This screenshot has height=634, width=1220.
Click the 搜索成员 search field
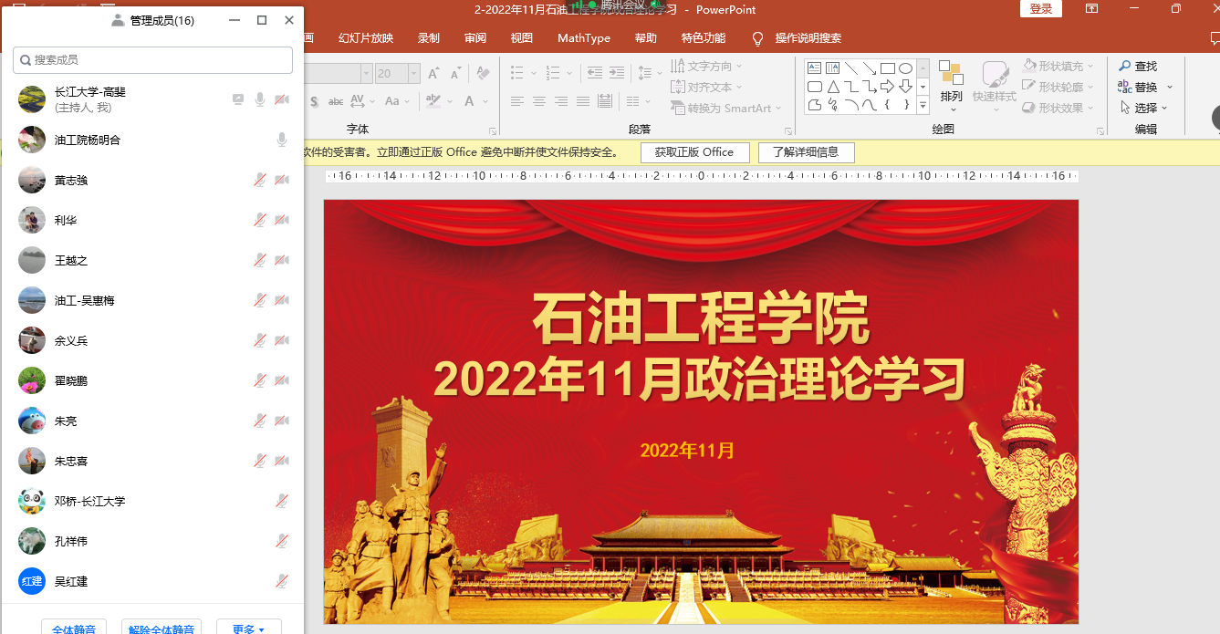(x=152, y=60)
